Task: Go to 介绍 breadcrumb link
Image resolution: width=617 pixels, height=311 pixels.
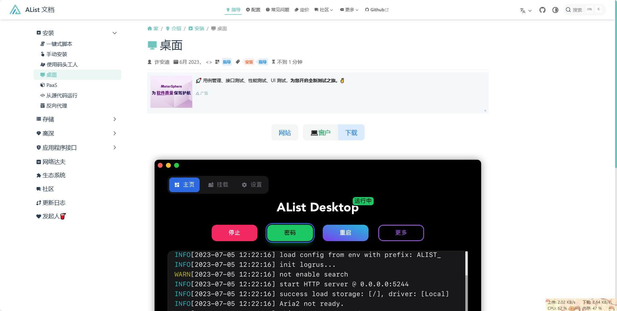Action: [x=173, y=28]
